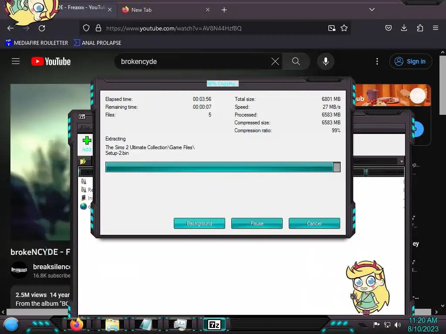Close the Freaxxx YouTube tab
This screenshot has height=334, width=446.
coord(110,10)
